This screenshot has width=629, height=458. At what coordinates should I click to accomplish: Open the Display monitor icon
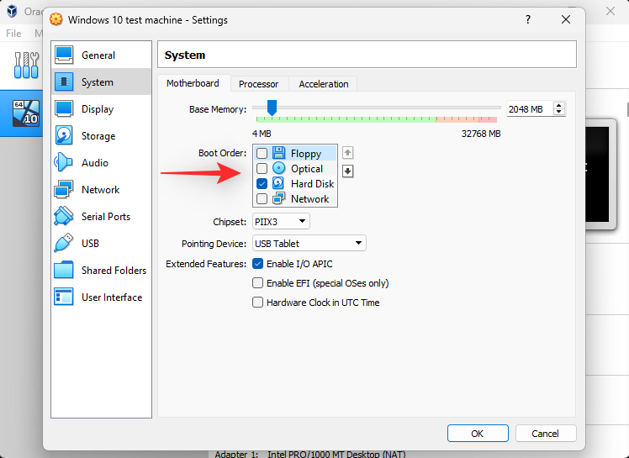point(64,108)
